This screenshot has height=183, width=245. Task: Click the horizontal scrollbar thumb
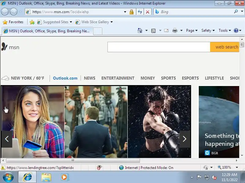click(73, 160)
